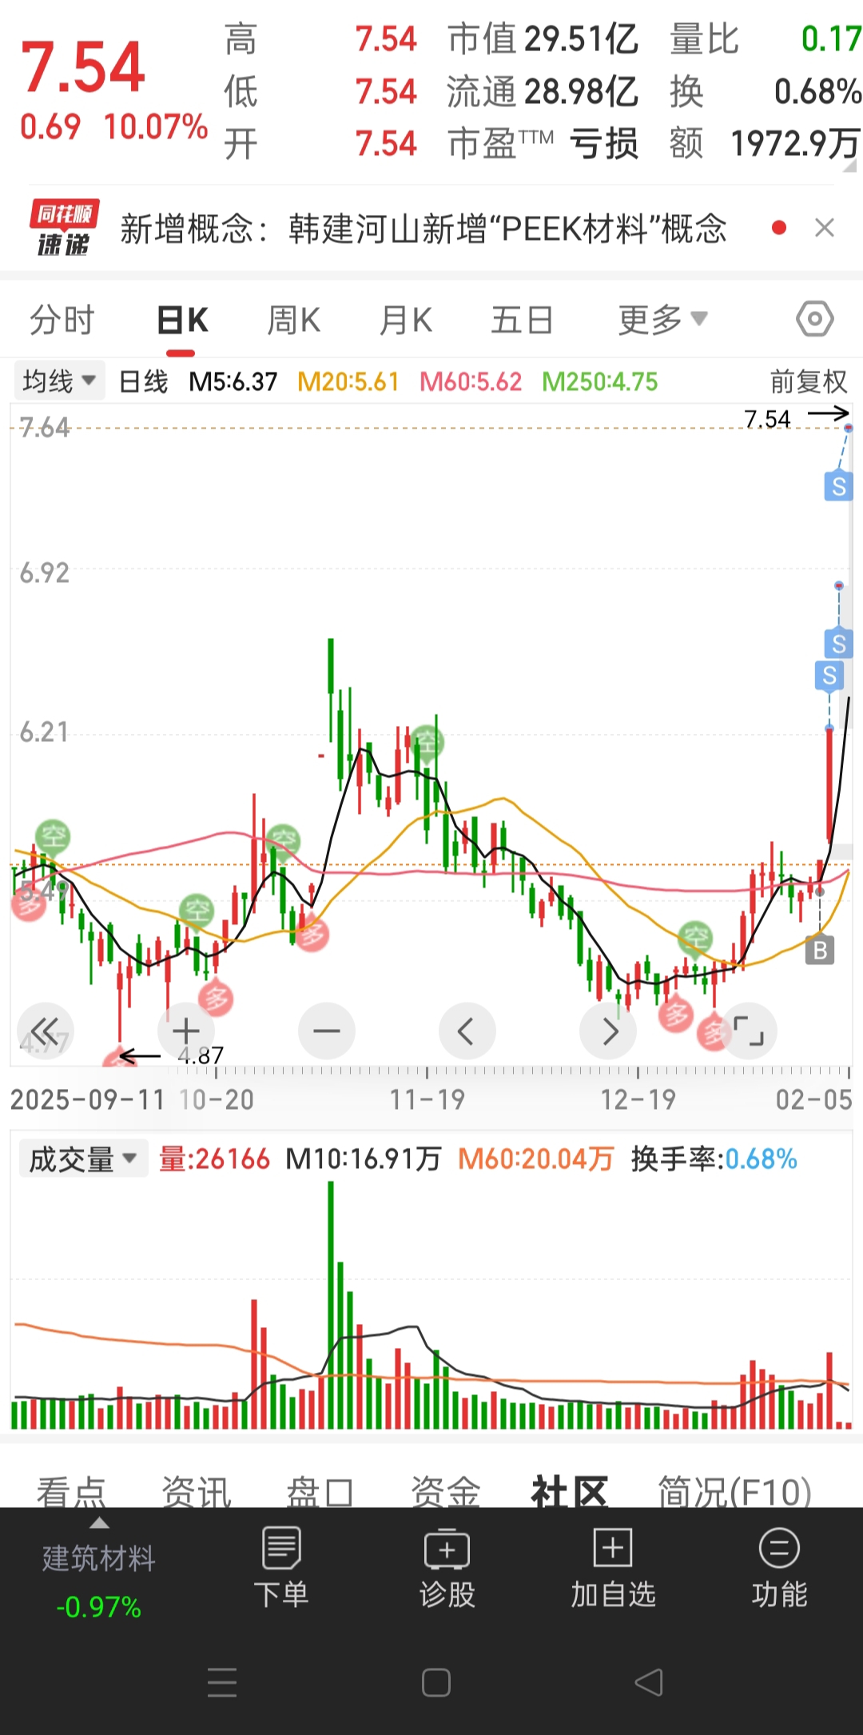Viewport: 863px width, 1735px height.
Task: Tap 10.07% price change percentage
Action: 156,126
